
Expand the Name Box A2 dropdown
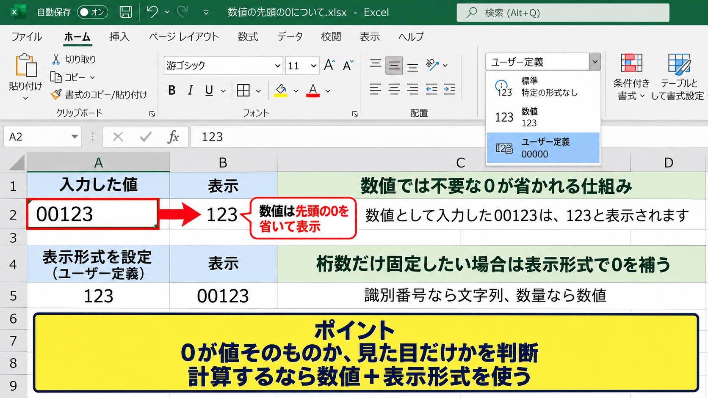pos(75,137)
